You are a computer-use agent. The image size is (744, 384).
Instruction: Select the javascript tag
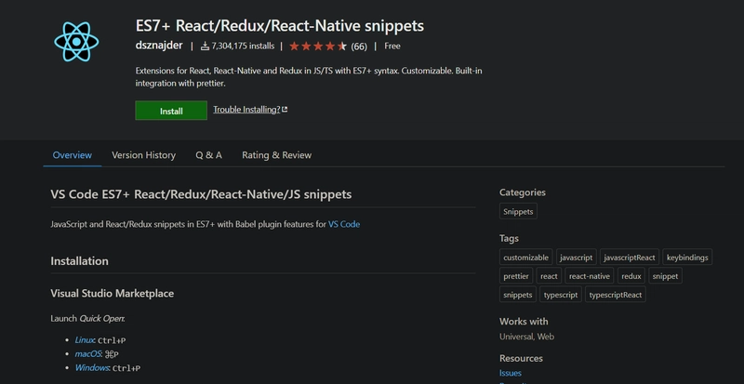[x=576, y=258]
